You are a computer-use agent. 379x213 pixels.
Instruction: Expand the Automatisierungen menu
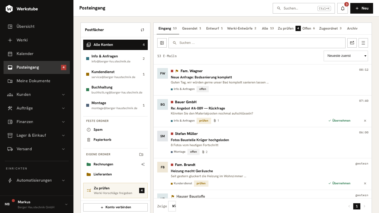(x=37, y=180)
